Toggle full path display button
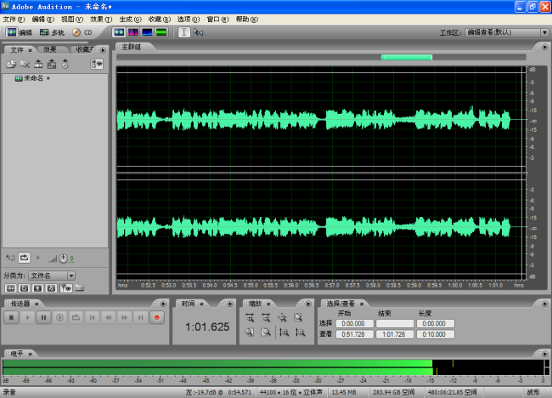 coord(80,288)
